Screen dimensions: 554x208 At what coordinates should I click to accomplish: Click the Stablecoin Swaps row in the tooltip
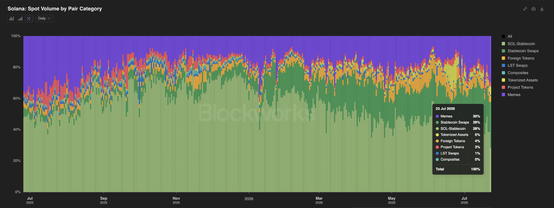458,123
